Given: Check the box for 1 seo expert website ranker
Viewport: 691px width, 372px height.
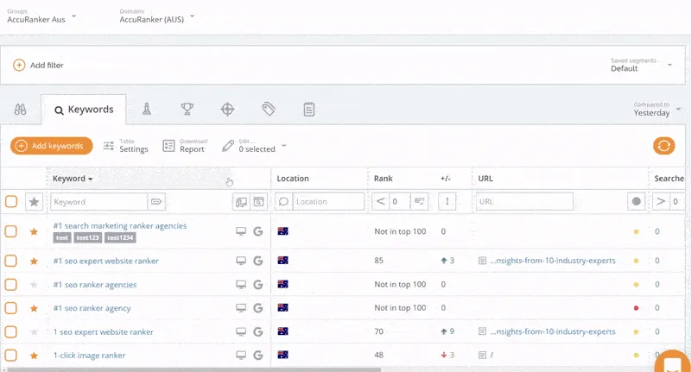Looking at the screenshot, I should pos(11,331).
